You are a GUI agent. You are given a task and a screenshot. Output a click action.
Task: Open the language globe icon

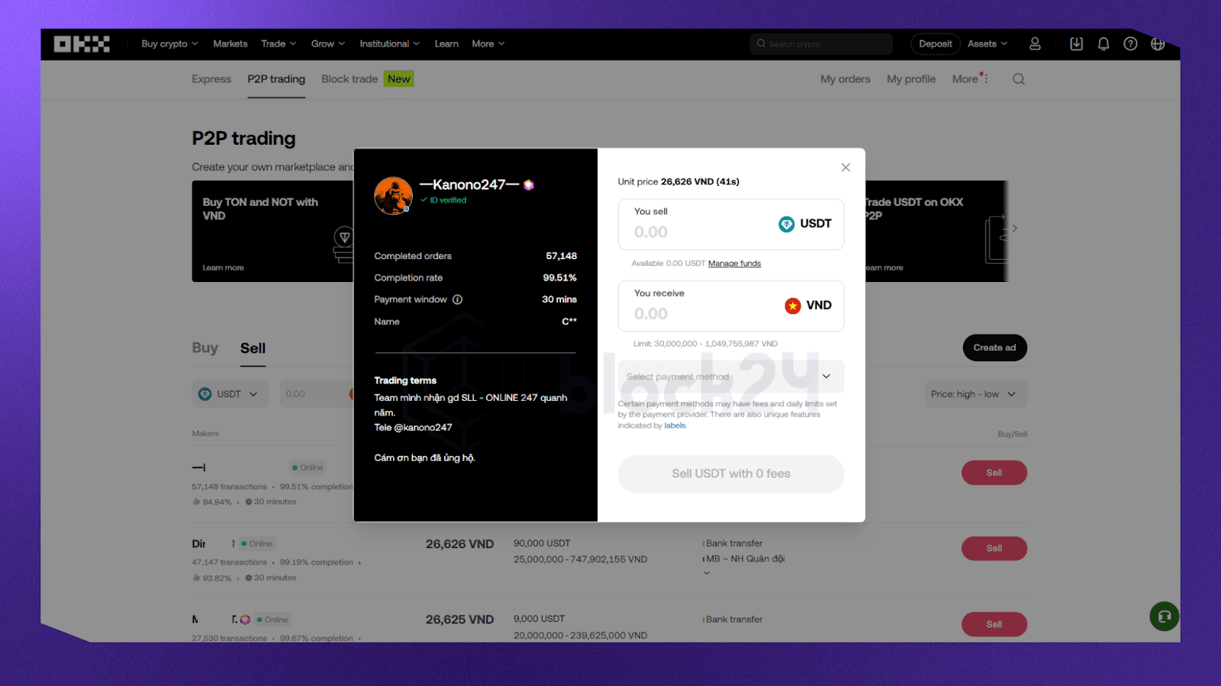pyautogui.click(x=1158, y=44)
